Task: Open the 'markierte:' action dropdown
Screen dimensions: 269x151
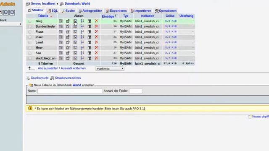Action: [x=110, y=69]
